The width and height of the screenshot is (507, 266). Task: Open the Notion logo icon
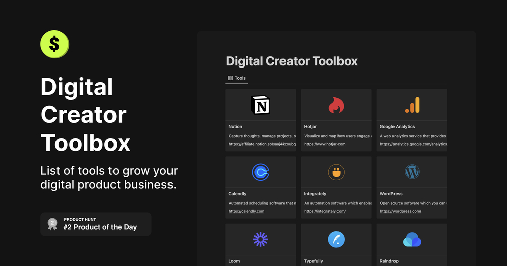click(261, 105)
